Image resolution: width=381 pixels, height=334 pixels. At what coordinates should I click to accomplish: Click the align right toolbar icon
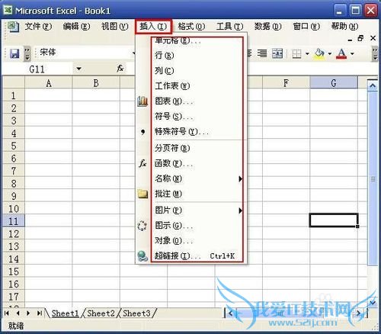(x=262, y=53)
